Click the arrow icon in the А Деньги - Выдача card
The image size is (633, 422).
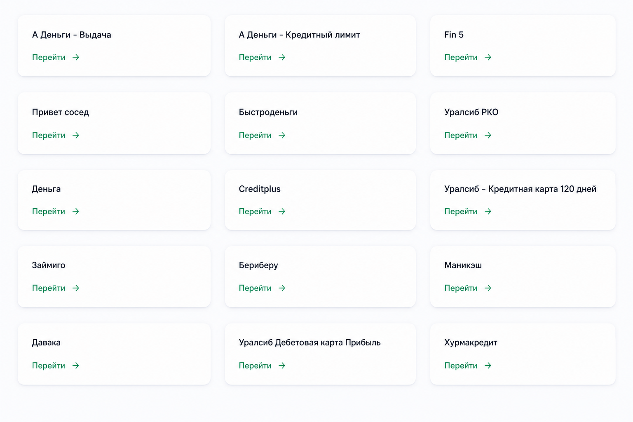pos(76,57)
